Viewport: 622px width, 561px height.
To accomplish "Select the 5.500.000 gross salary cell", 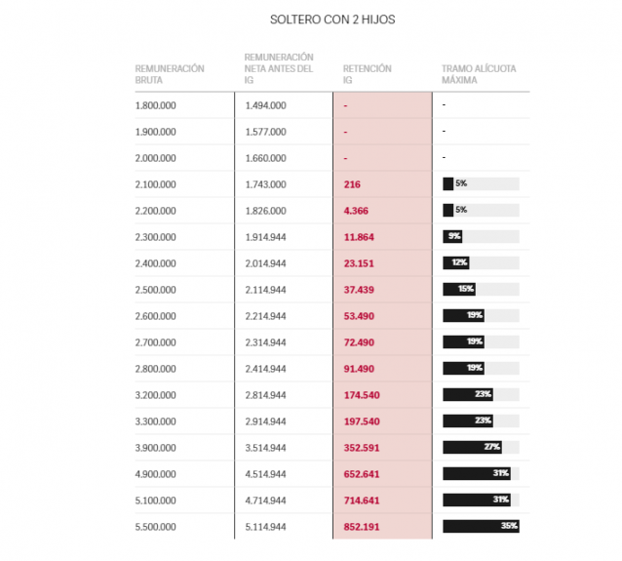I will pyautogui.click(x=156, y=526).
